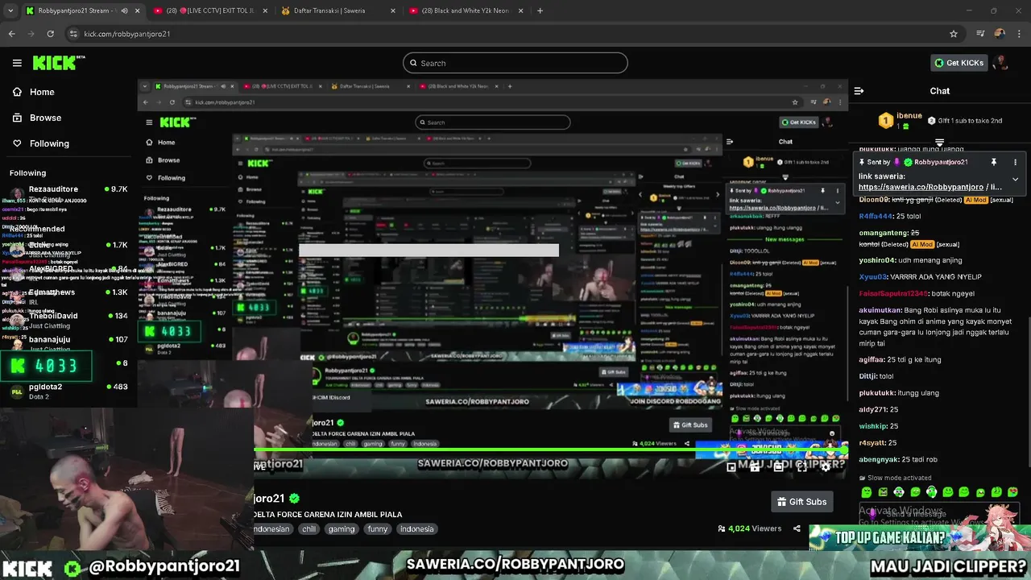Pick the headphones emote in chat
1031x580 pixels.
click(x=931, y=492)
